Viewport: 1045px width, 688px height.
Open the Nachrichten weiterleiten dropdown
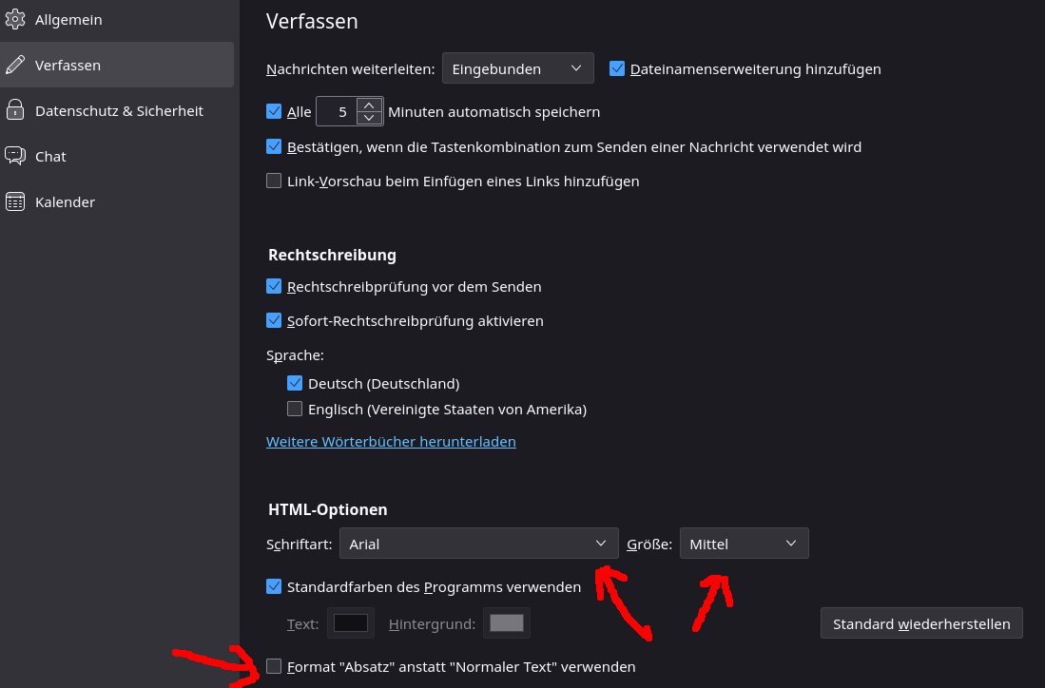(517, 68)
